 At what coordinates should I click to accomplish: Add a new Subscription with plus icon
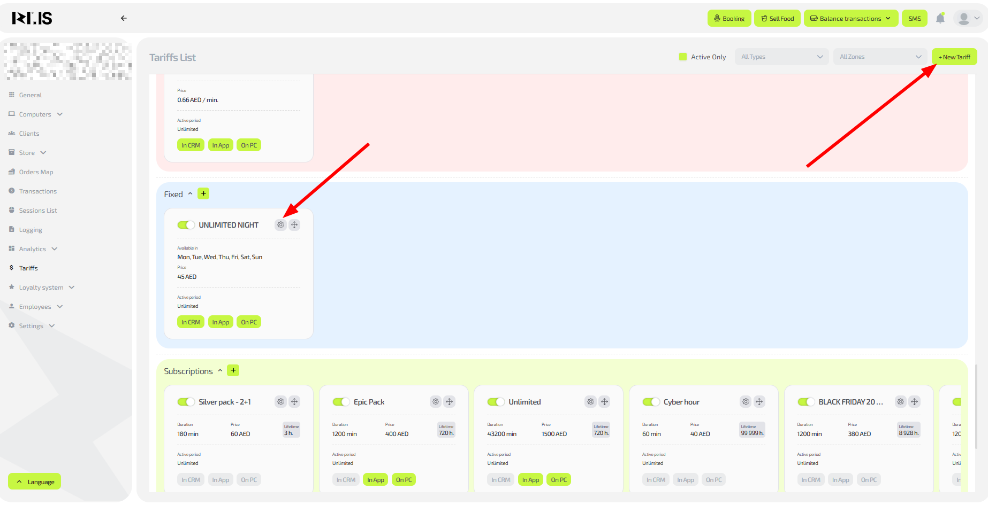click(233, 370)
